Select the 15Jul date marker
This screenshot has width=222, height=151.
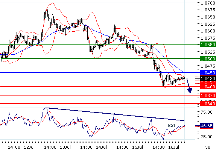[137, 147]
